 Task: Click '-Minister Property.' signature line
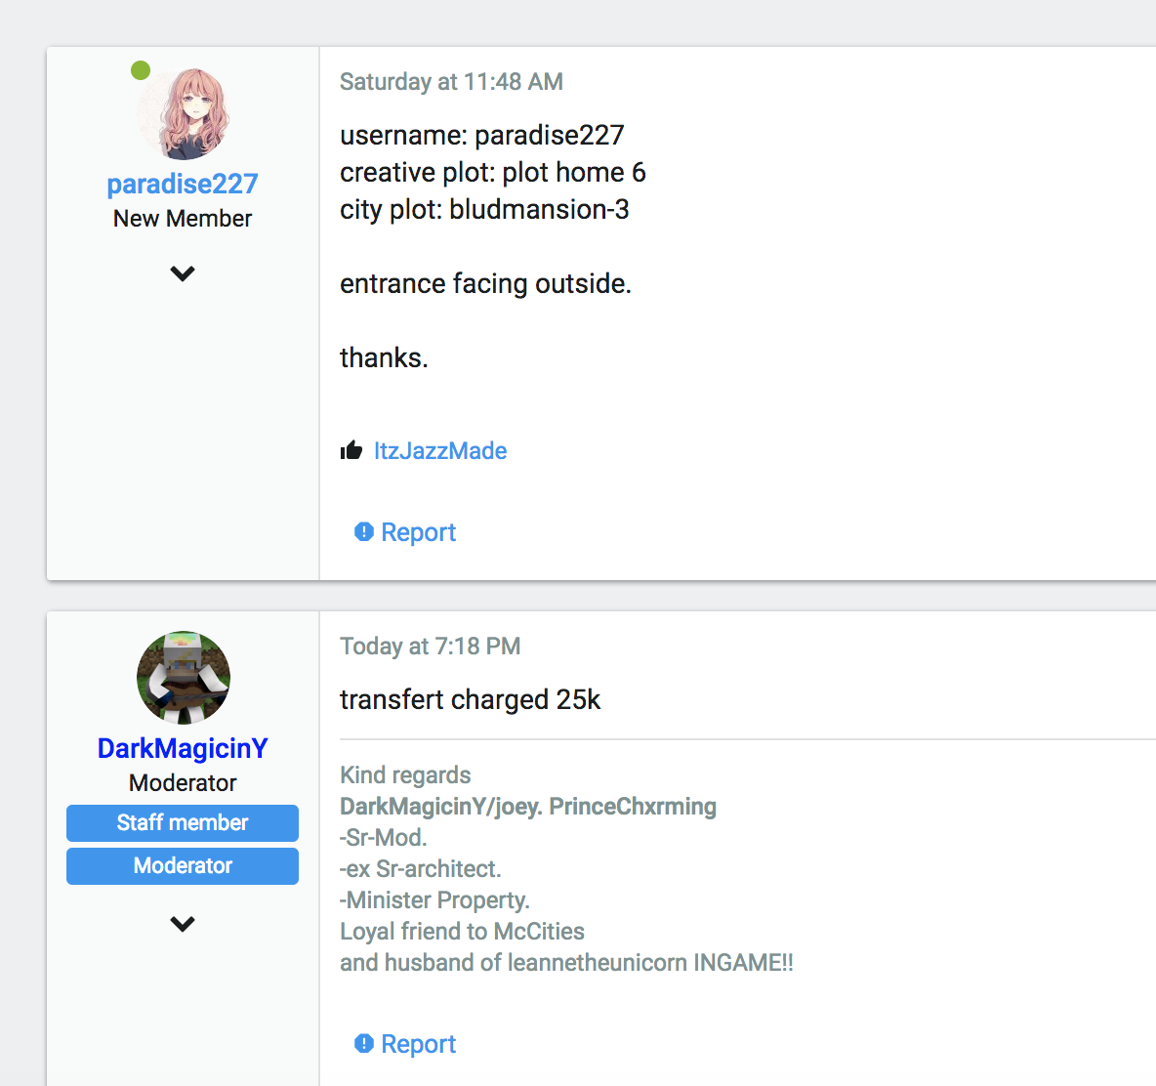tap(435, 900)
